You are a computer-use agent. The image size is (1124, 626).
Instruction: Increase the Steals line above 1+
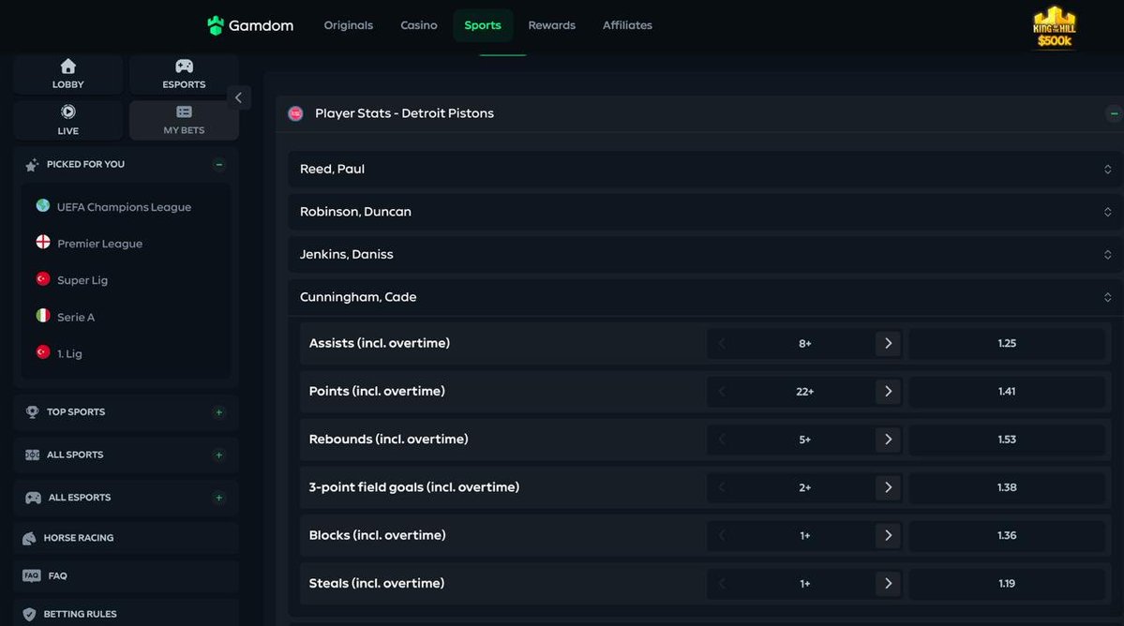(888, 584)
